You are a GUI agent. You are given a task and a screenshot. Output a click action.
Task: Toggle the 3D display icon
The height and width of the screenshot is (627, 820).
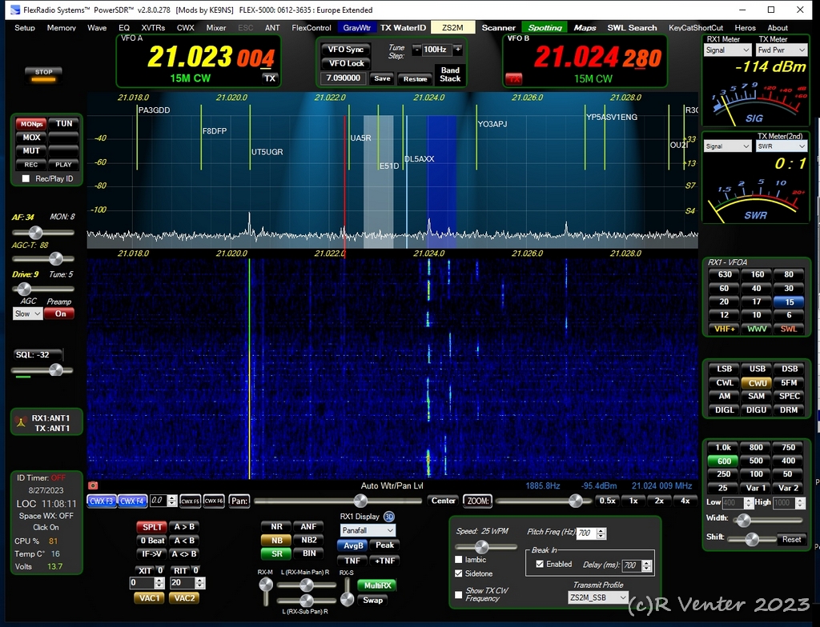[x=389, y=517]
